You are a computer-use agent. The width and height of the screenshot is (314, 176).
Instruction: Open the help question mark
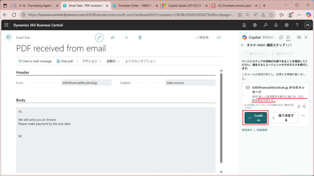point(297,25)
